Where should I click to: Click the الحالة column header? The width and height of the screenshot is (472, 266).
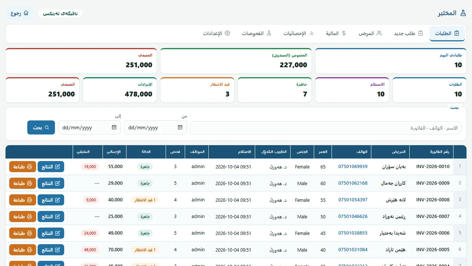(146, 152)
